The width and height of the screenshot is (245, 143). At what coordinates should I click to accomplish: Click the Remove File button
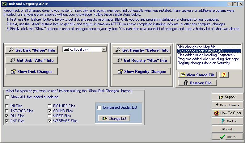[x=197, y=83]
